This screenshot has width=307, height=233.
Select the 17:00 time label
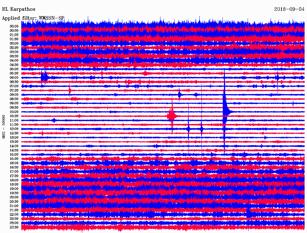point(14,172)
